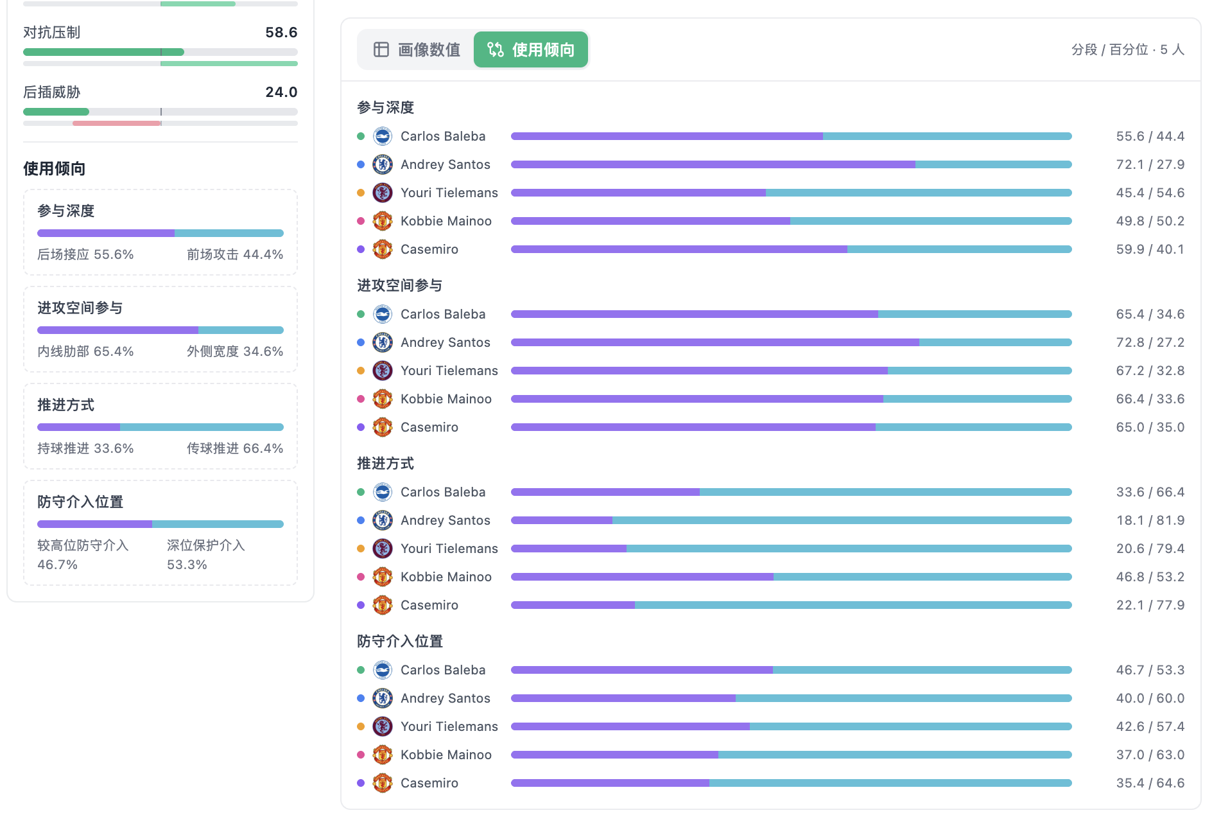Select the 进攻空间参与 card in left panel
Screen dimensions: 1221x817
click(160, 329)
